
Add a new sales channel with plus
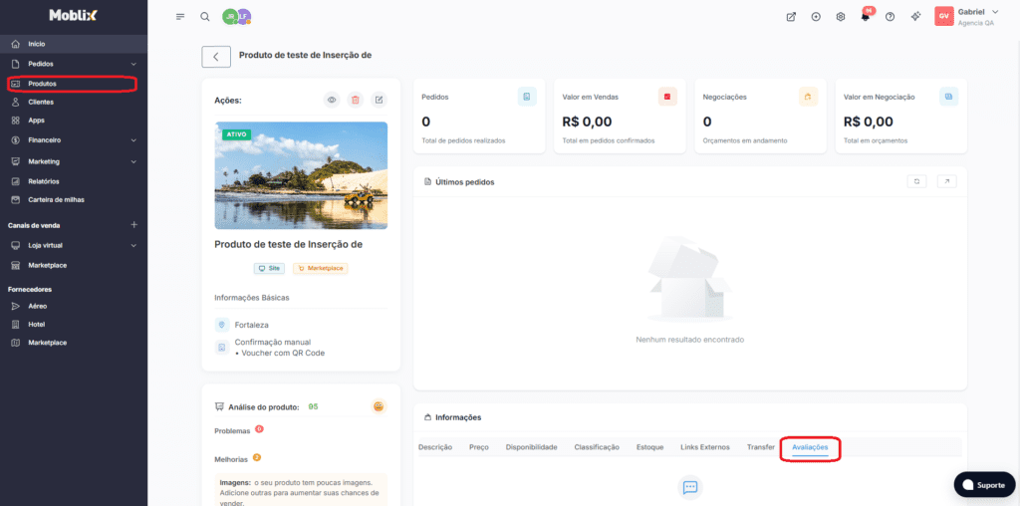133,225
